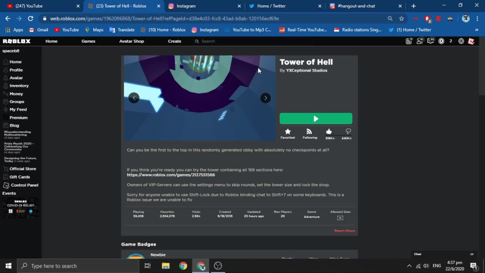Click the game screenshot thumbnail
The height and width of the screenshot is (273, 485).
tap(200, 98)
